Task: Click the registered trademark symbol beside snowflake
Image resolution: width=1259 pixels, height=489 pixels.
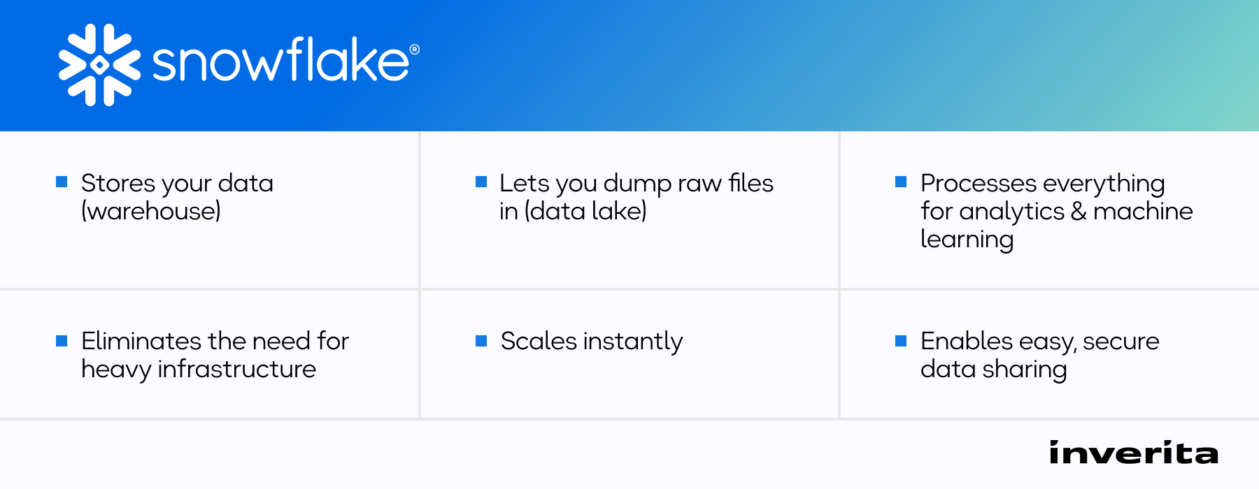Action: 415,50
